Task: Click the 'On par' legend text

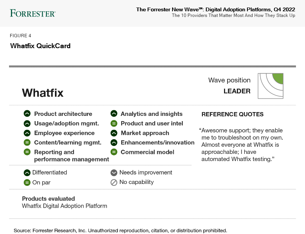Action: pos(41,182)
